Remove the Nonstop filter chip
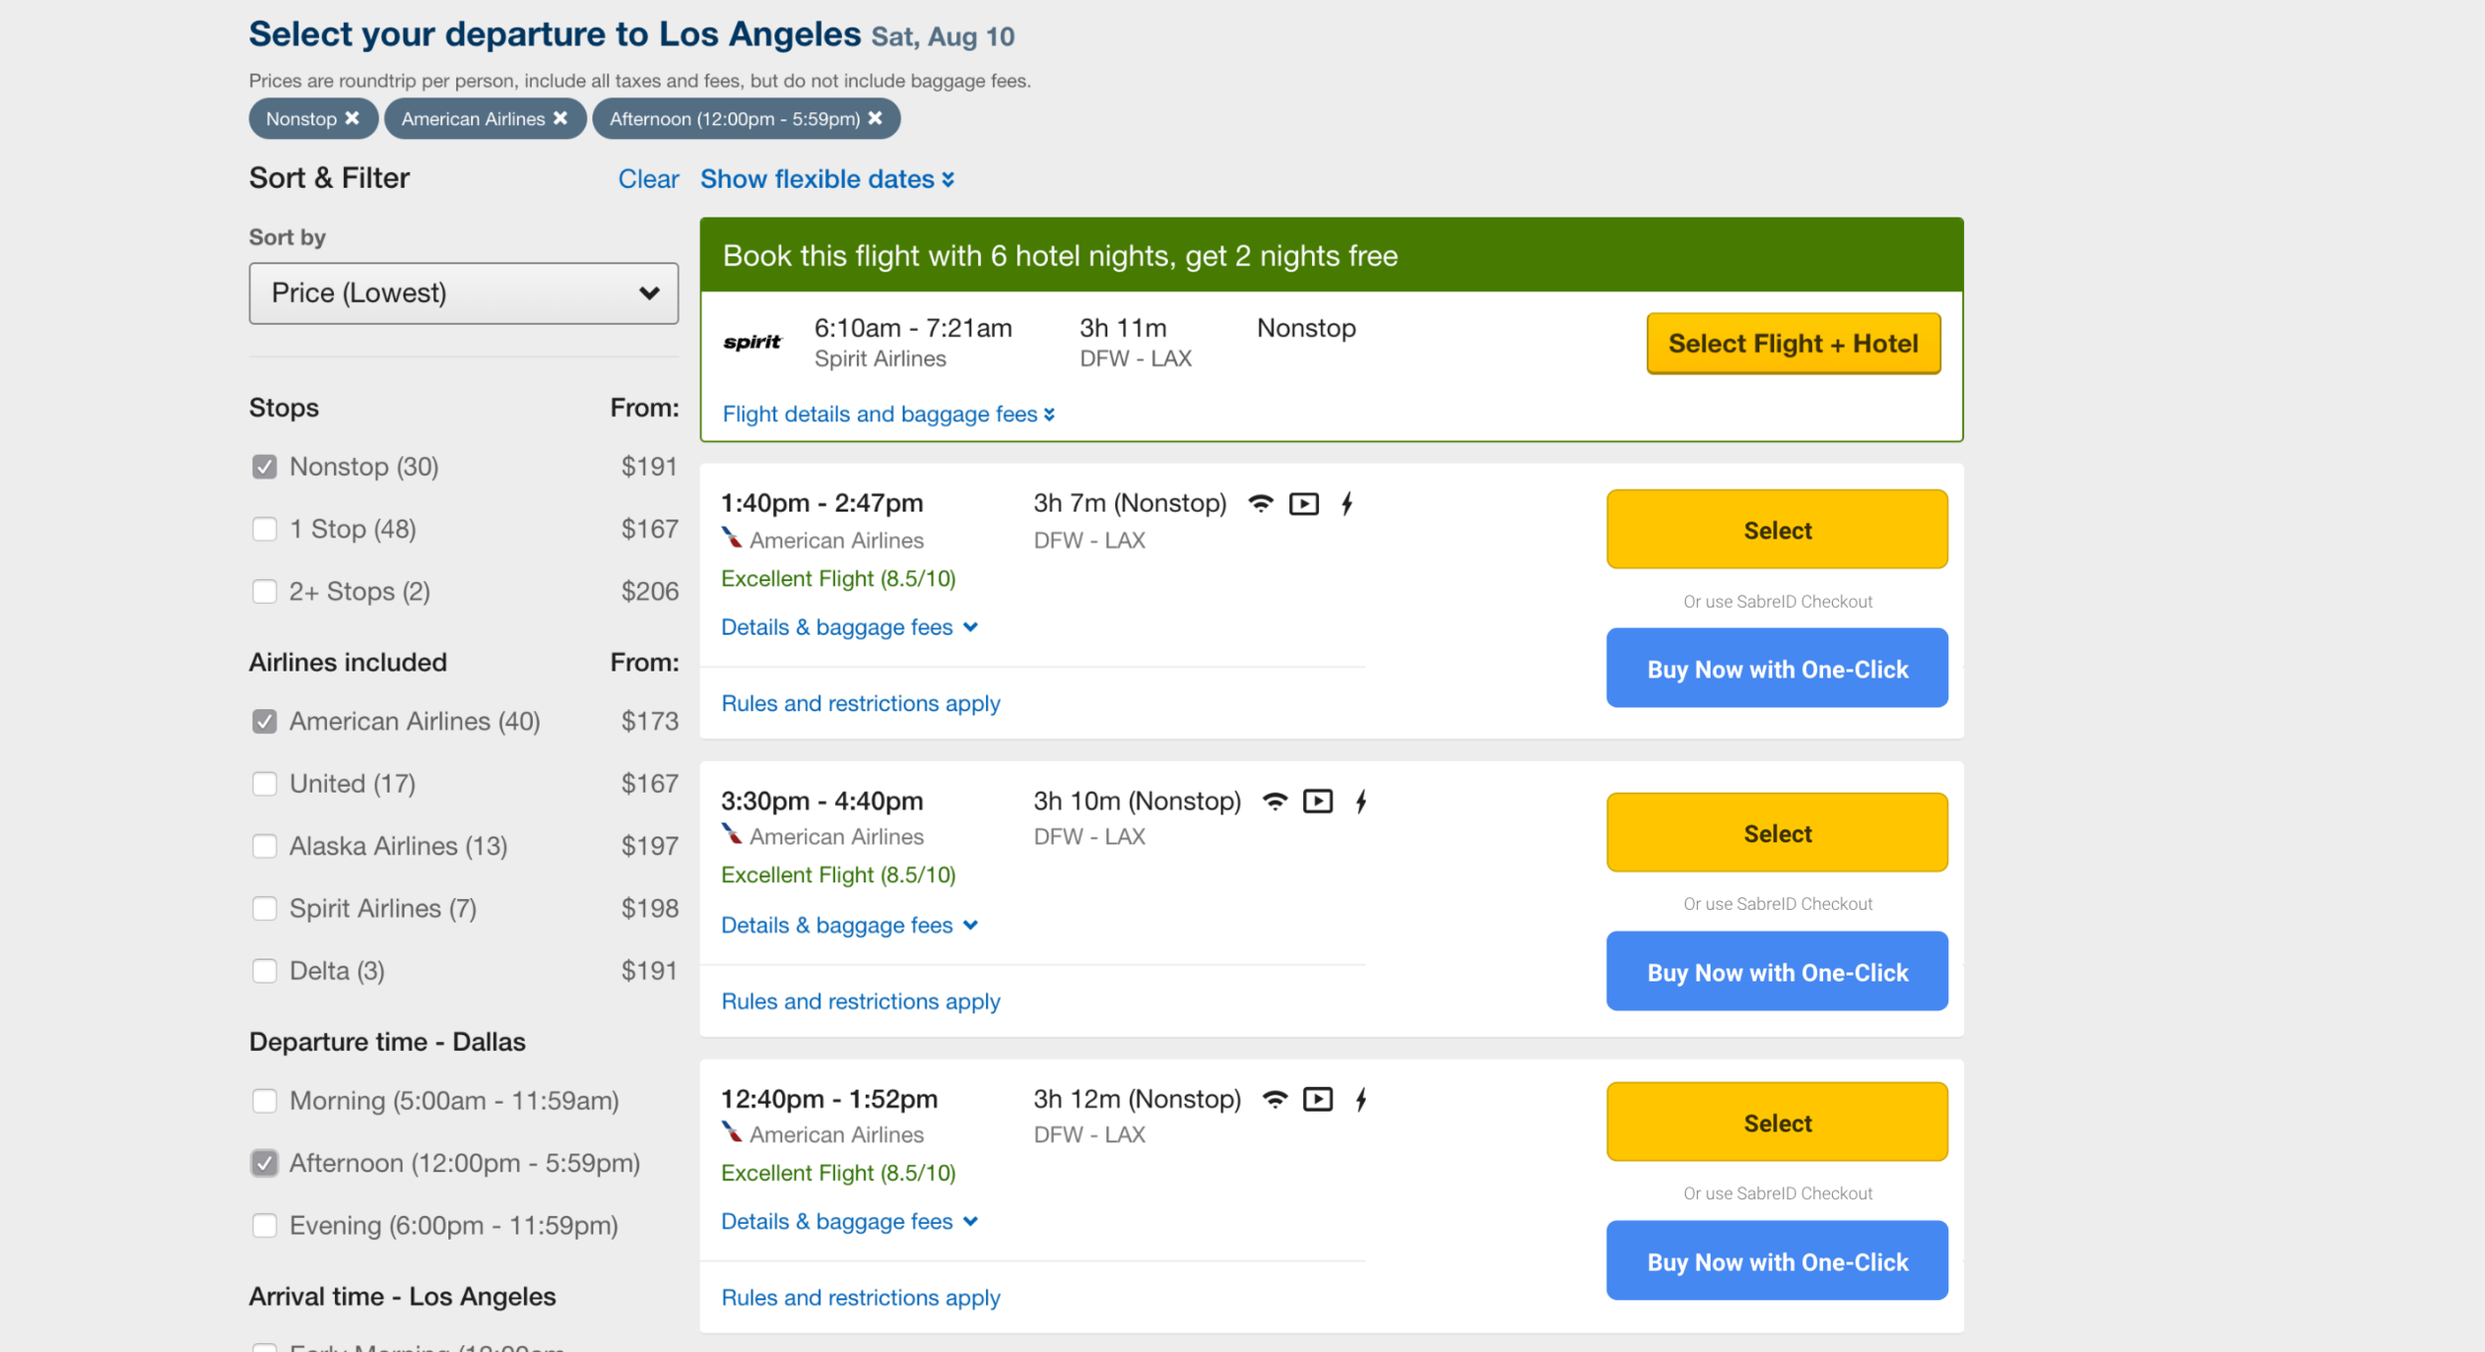 pyautogui.click(x=352, y=118)
